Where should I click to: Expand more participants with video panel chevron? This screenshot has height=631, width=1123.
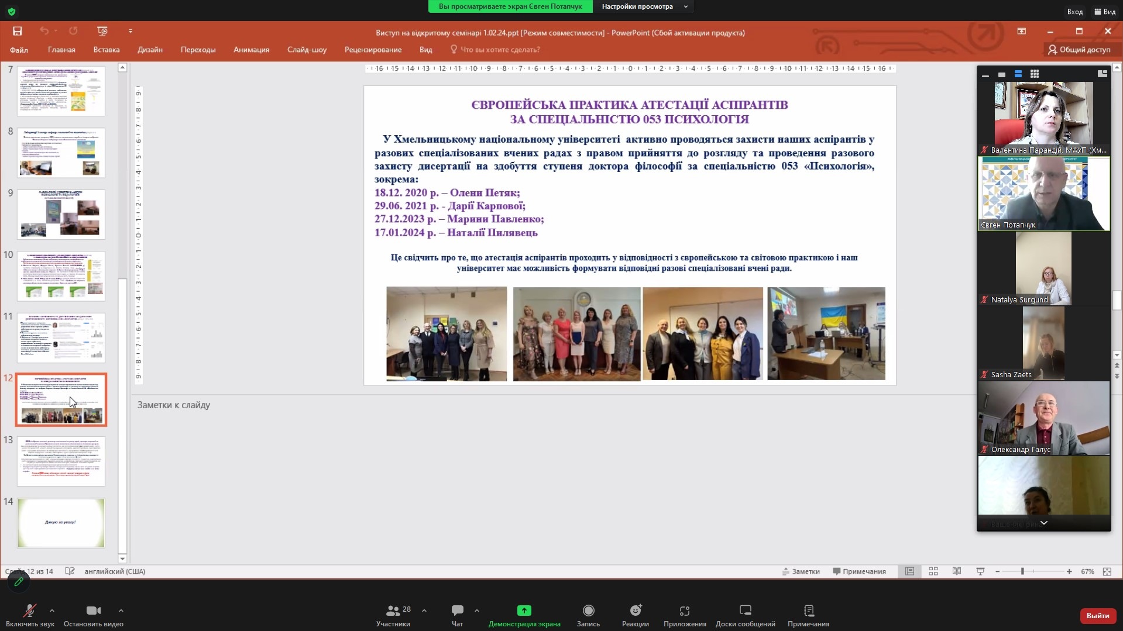coord(1043,523)
